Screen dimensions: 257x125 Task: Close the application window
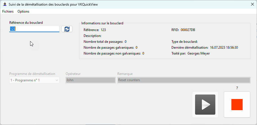(252, 4)
